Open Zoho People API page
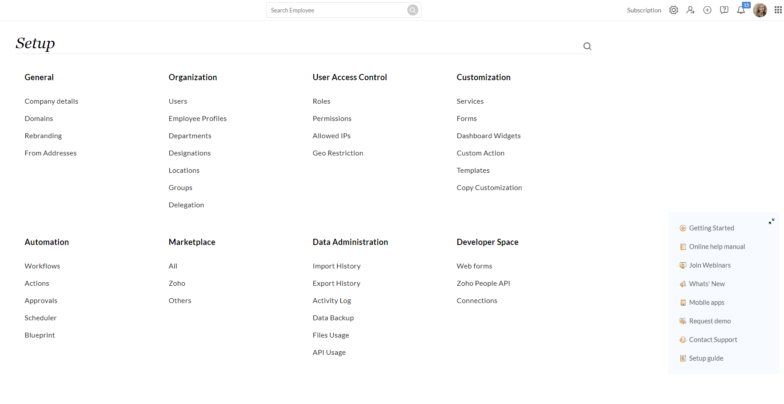784x404 pixels. click(483, 284)
